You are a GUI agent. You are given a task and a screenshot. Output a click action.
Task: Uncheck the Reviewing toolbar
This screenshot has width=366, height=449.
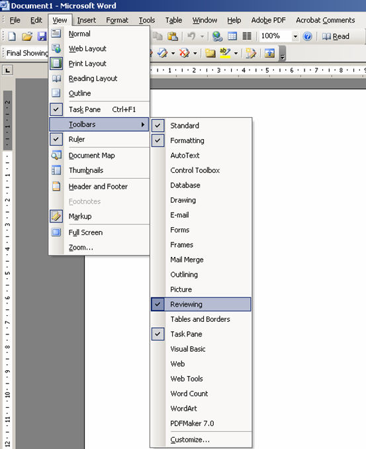[x=201, y=304]
